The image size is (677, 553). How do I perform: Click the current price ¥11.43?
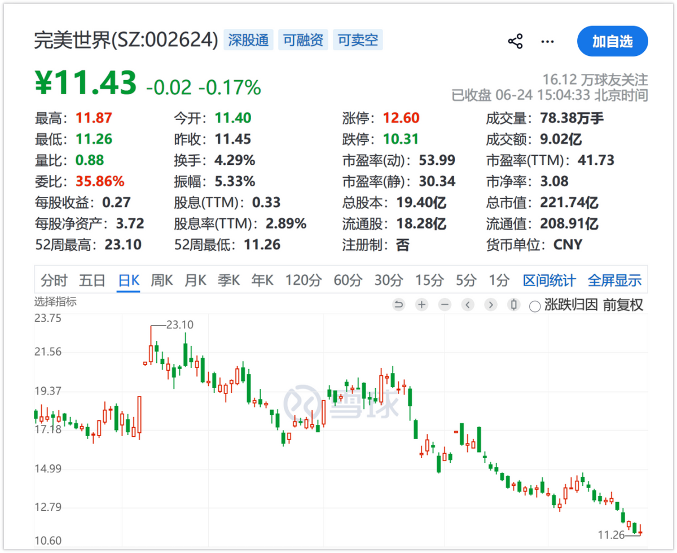(x=86, y=83)
